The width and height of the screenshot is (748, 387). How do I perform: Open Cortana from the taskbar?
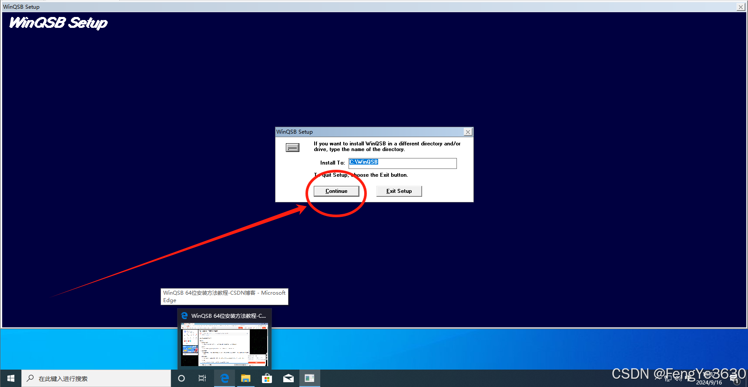pos(181,378)
